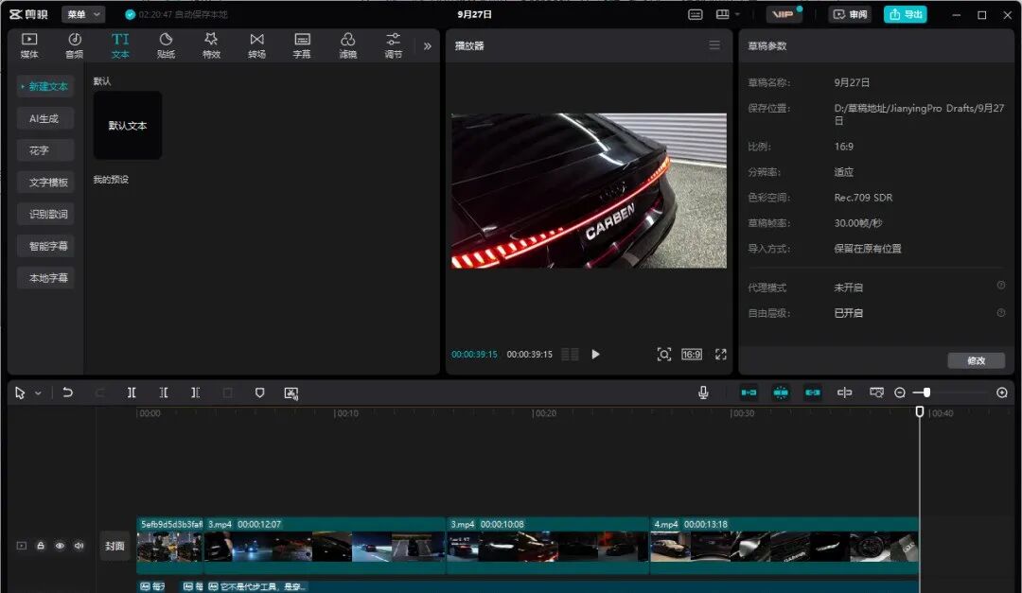Click the 修改 button in draft parameters

(976, 360)
